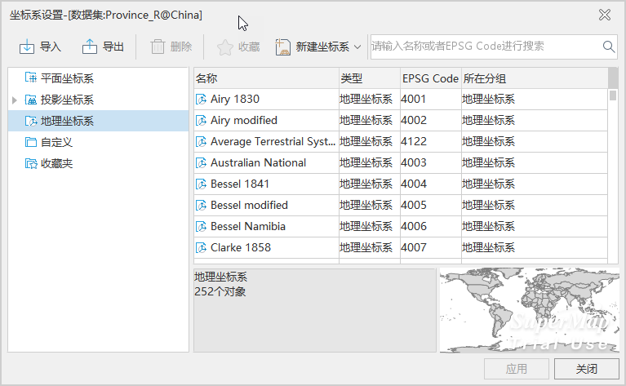The image size is (626, 386).
Task: Click the Favorites folder (收藏夹) icon
Action: coord(31,163)
